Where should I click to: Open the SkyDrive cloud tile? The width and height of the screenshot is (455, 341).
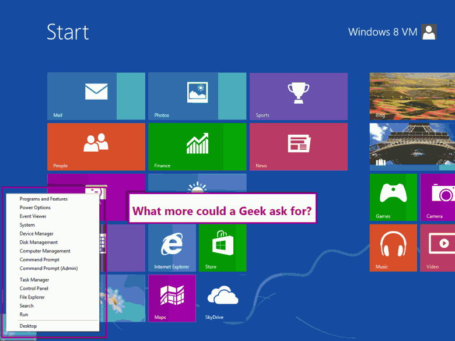coord(223,298)
